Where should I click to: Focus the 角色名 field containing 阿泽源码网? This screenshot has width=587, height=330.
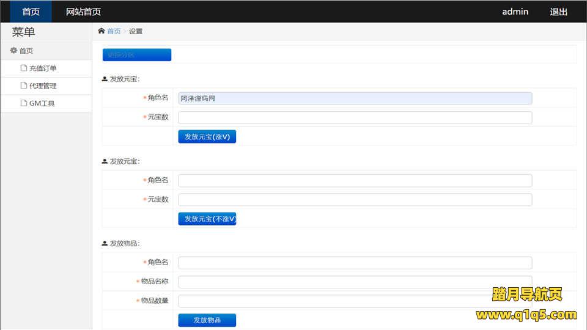(355, 98)
